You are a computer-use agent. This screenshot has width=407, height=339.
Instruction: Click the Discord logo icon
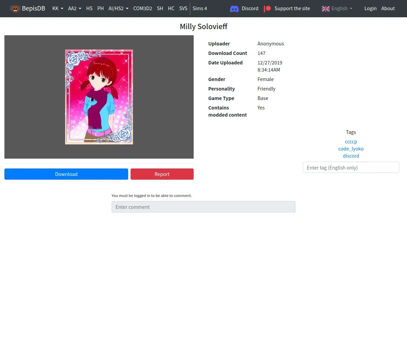pos(234,9)
